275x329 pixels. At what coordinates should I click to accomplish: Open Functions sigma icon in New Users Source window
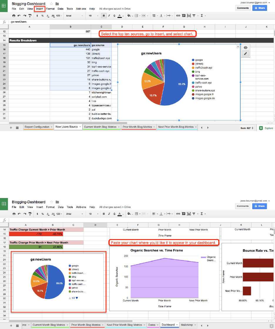202,16
